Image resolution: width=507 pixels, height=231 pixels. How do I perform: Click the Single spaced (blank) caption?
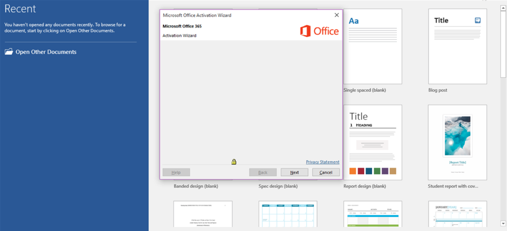coord(365,90)
